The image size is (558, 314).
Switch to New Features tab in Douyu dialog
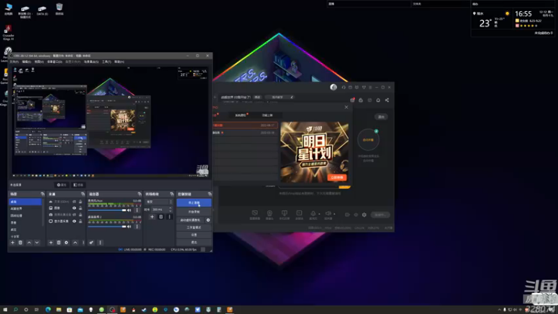point(267,115)
